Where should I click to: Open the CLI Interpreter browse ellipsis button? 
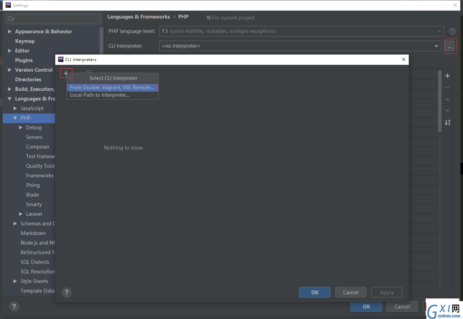(x=450, y=46)
